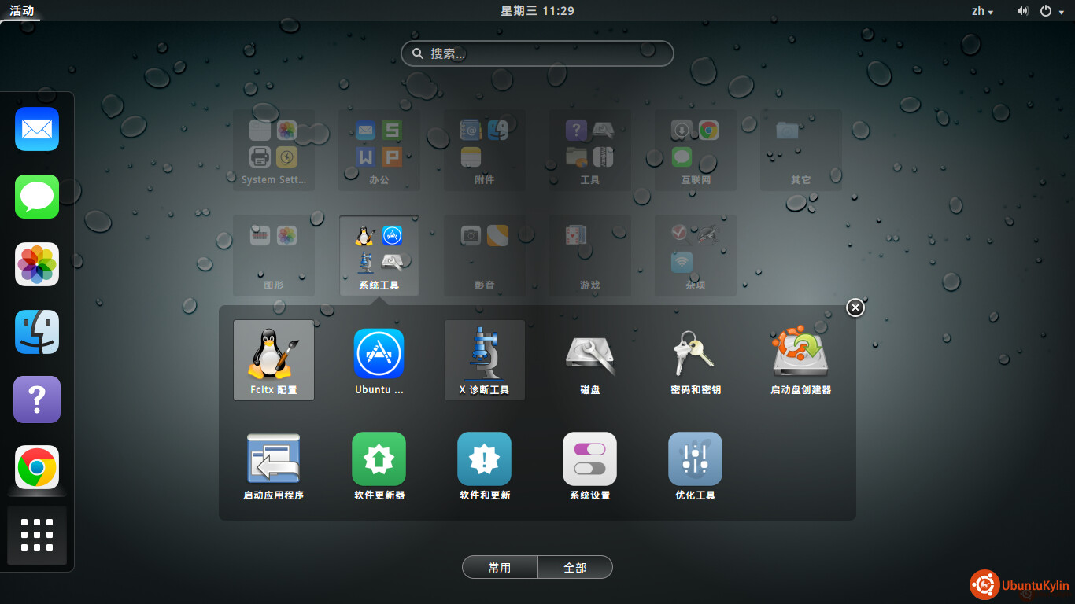1075x604 pixels.
Task: Switch to the 全部 all apps tab
Action: click(575, 567)
